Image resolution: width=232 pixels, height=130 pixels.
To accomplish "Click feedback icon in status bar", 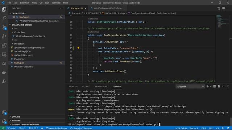I will (x=223, y=128).
